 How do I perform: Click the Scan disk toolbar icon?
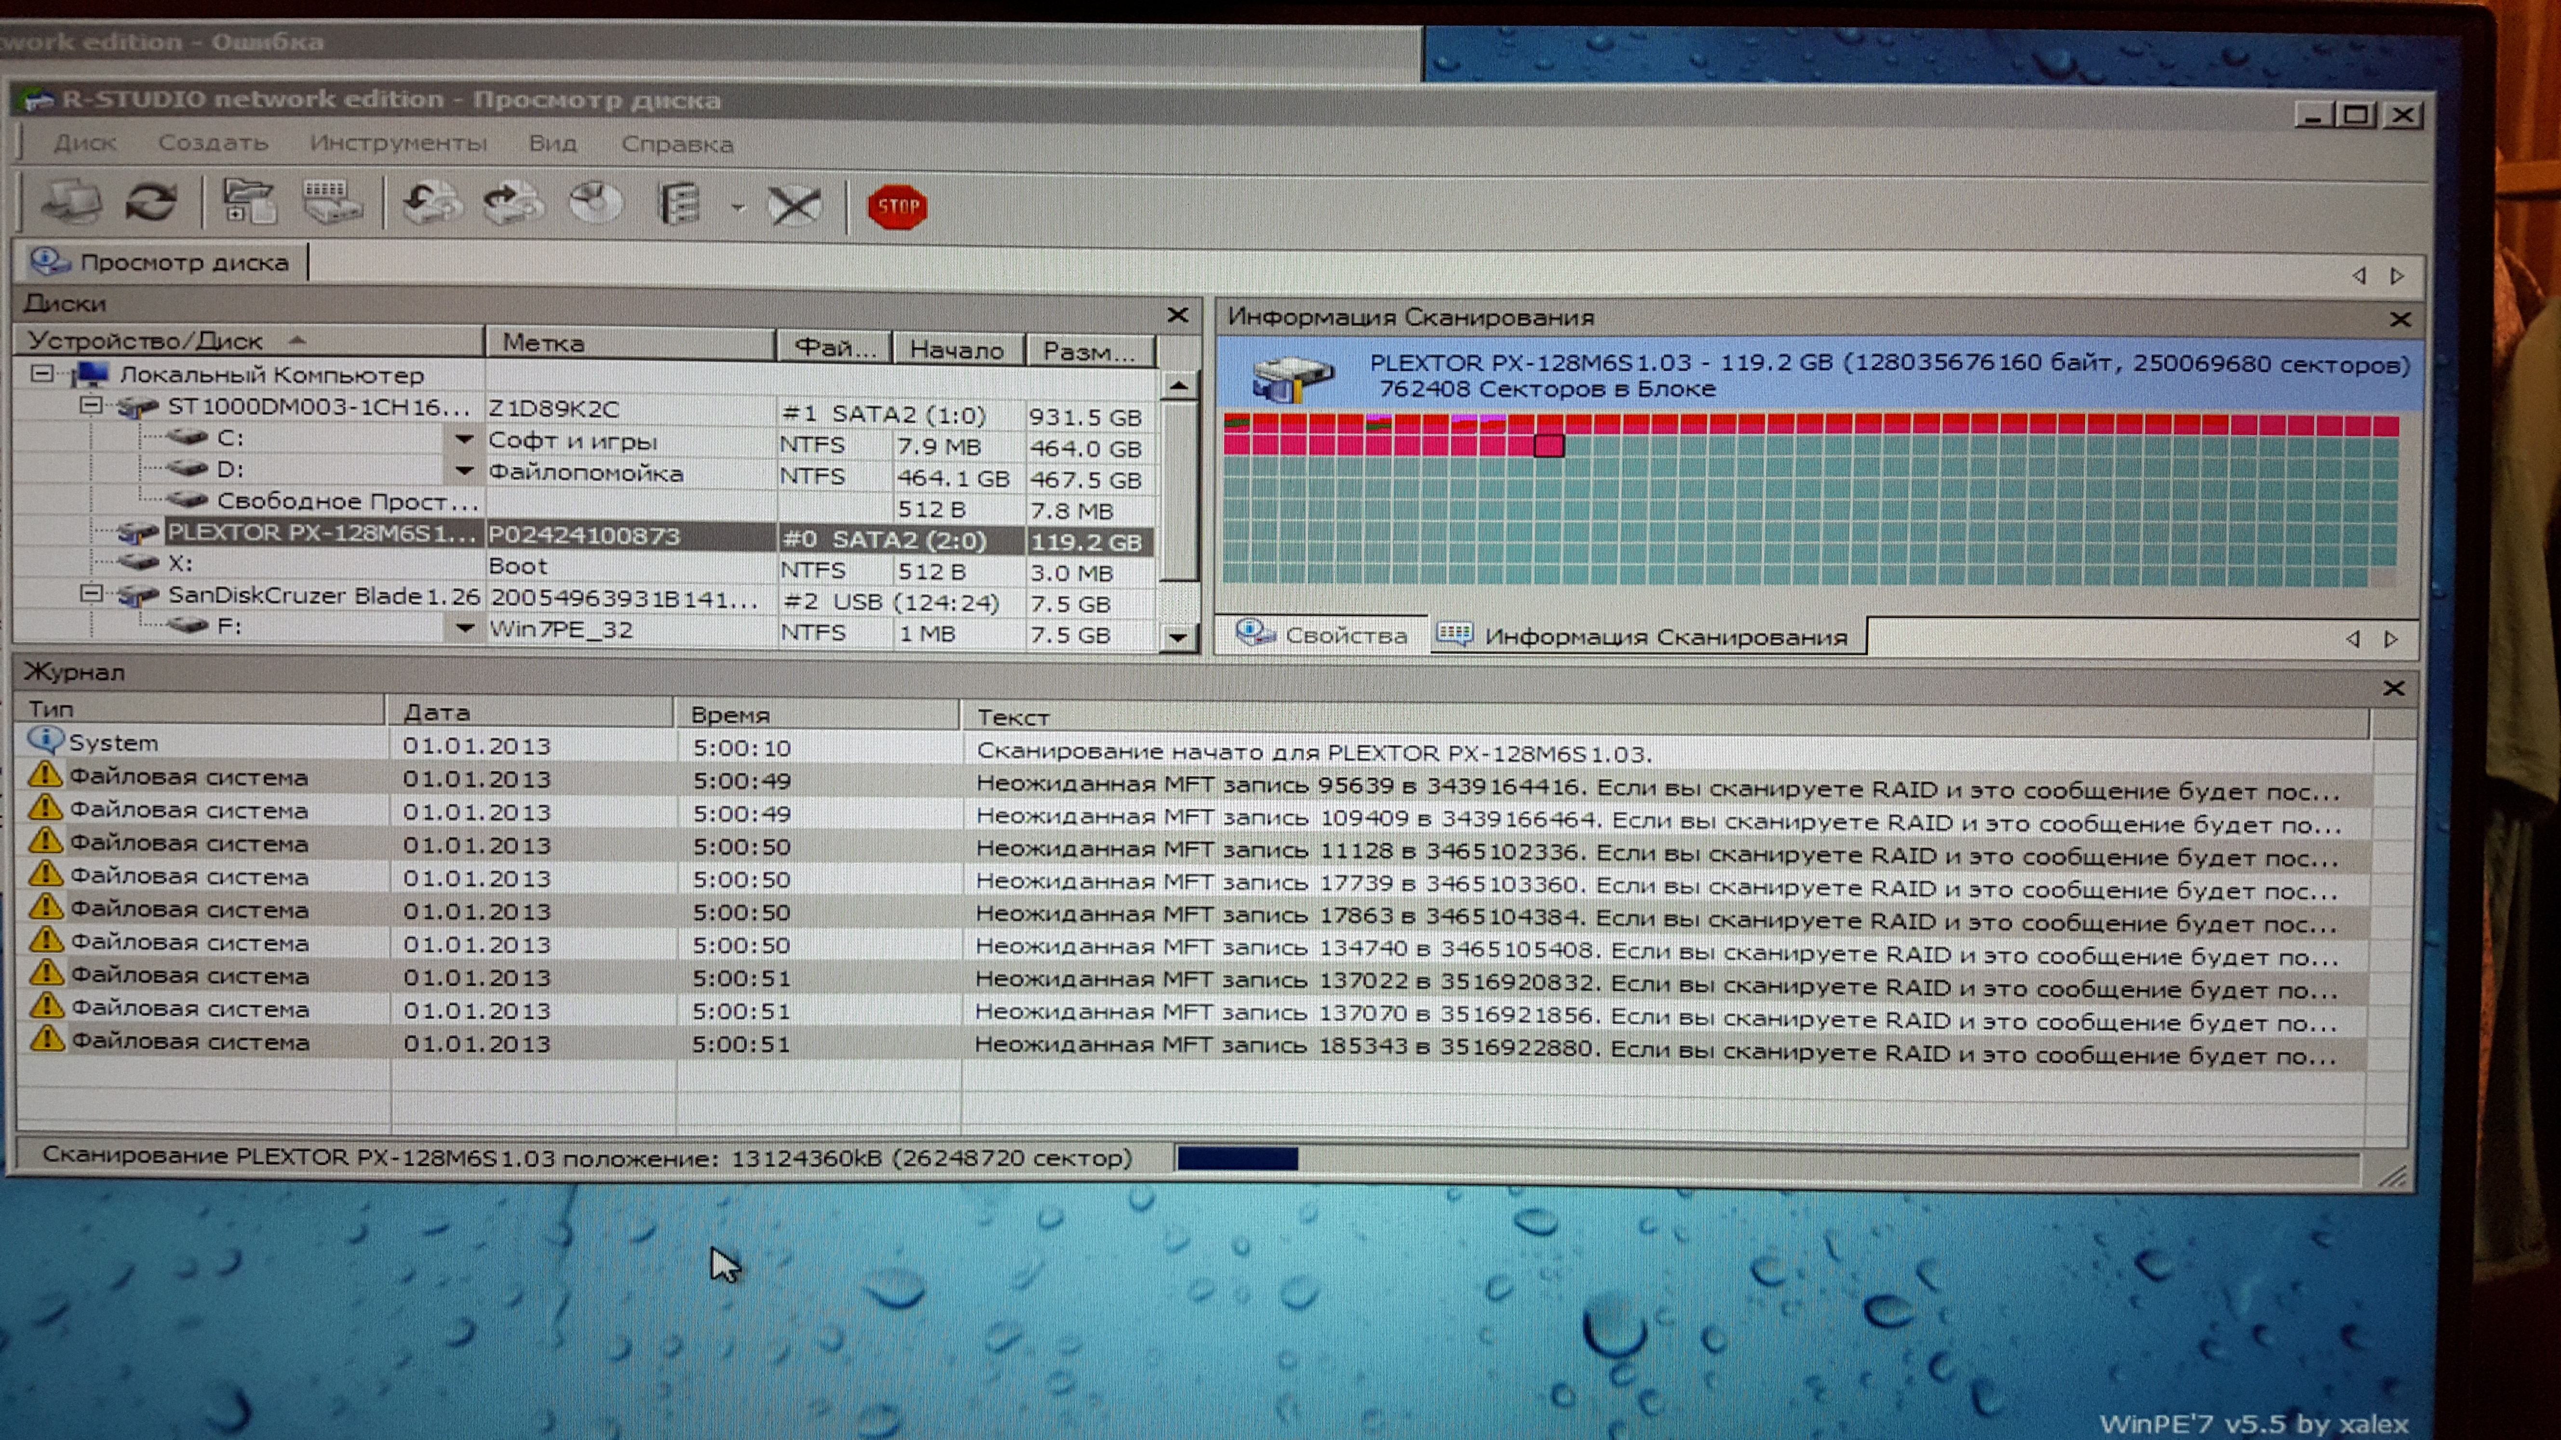pyautogui.click(x=331, y=203)
